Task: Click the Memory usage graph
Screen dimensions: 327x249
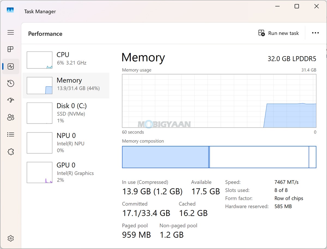Action: (x=219, y=101)
